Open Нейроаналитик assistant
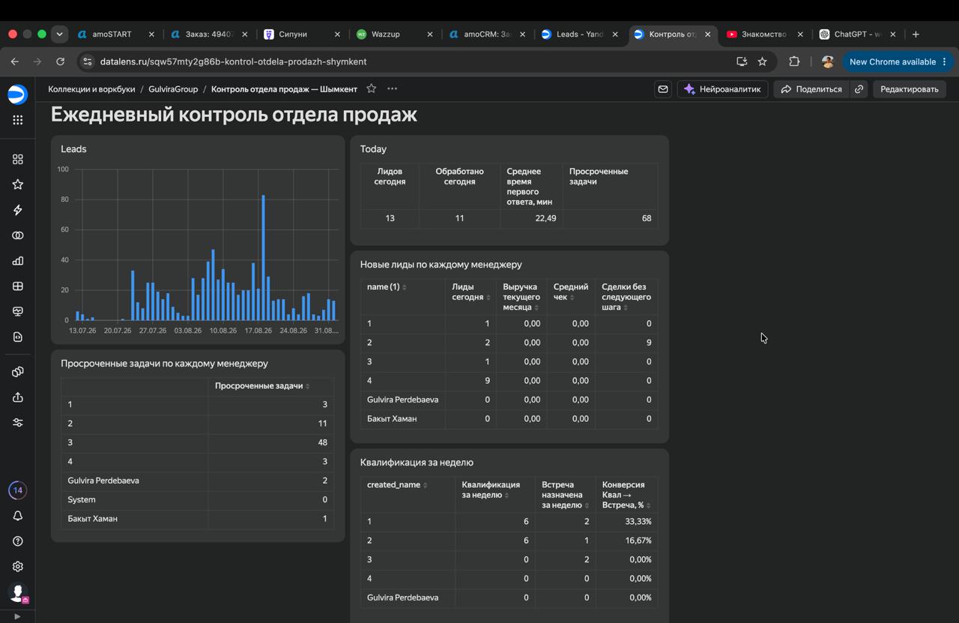This screenshot has width=959, height=623. [722, 89]
